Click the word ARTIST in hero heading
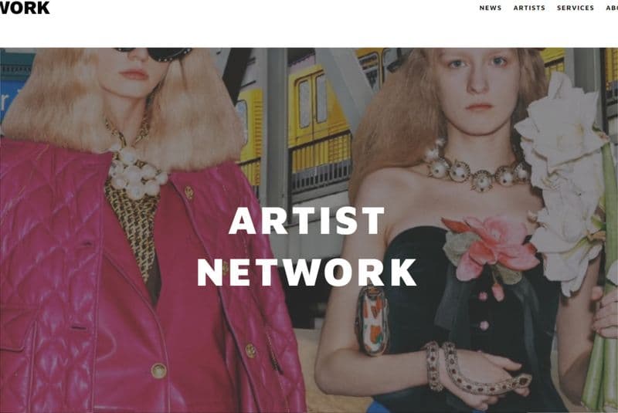 tap(306, 221)
